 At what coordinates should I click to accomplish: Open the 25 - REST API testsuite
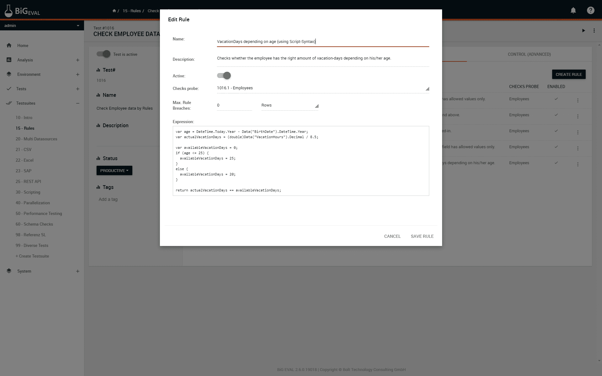28,181
